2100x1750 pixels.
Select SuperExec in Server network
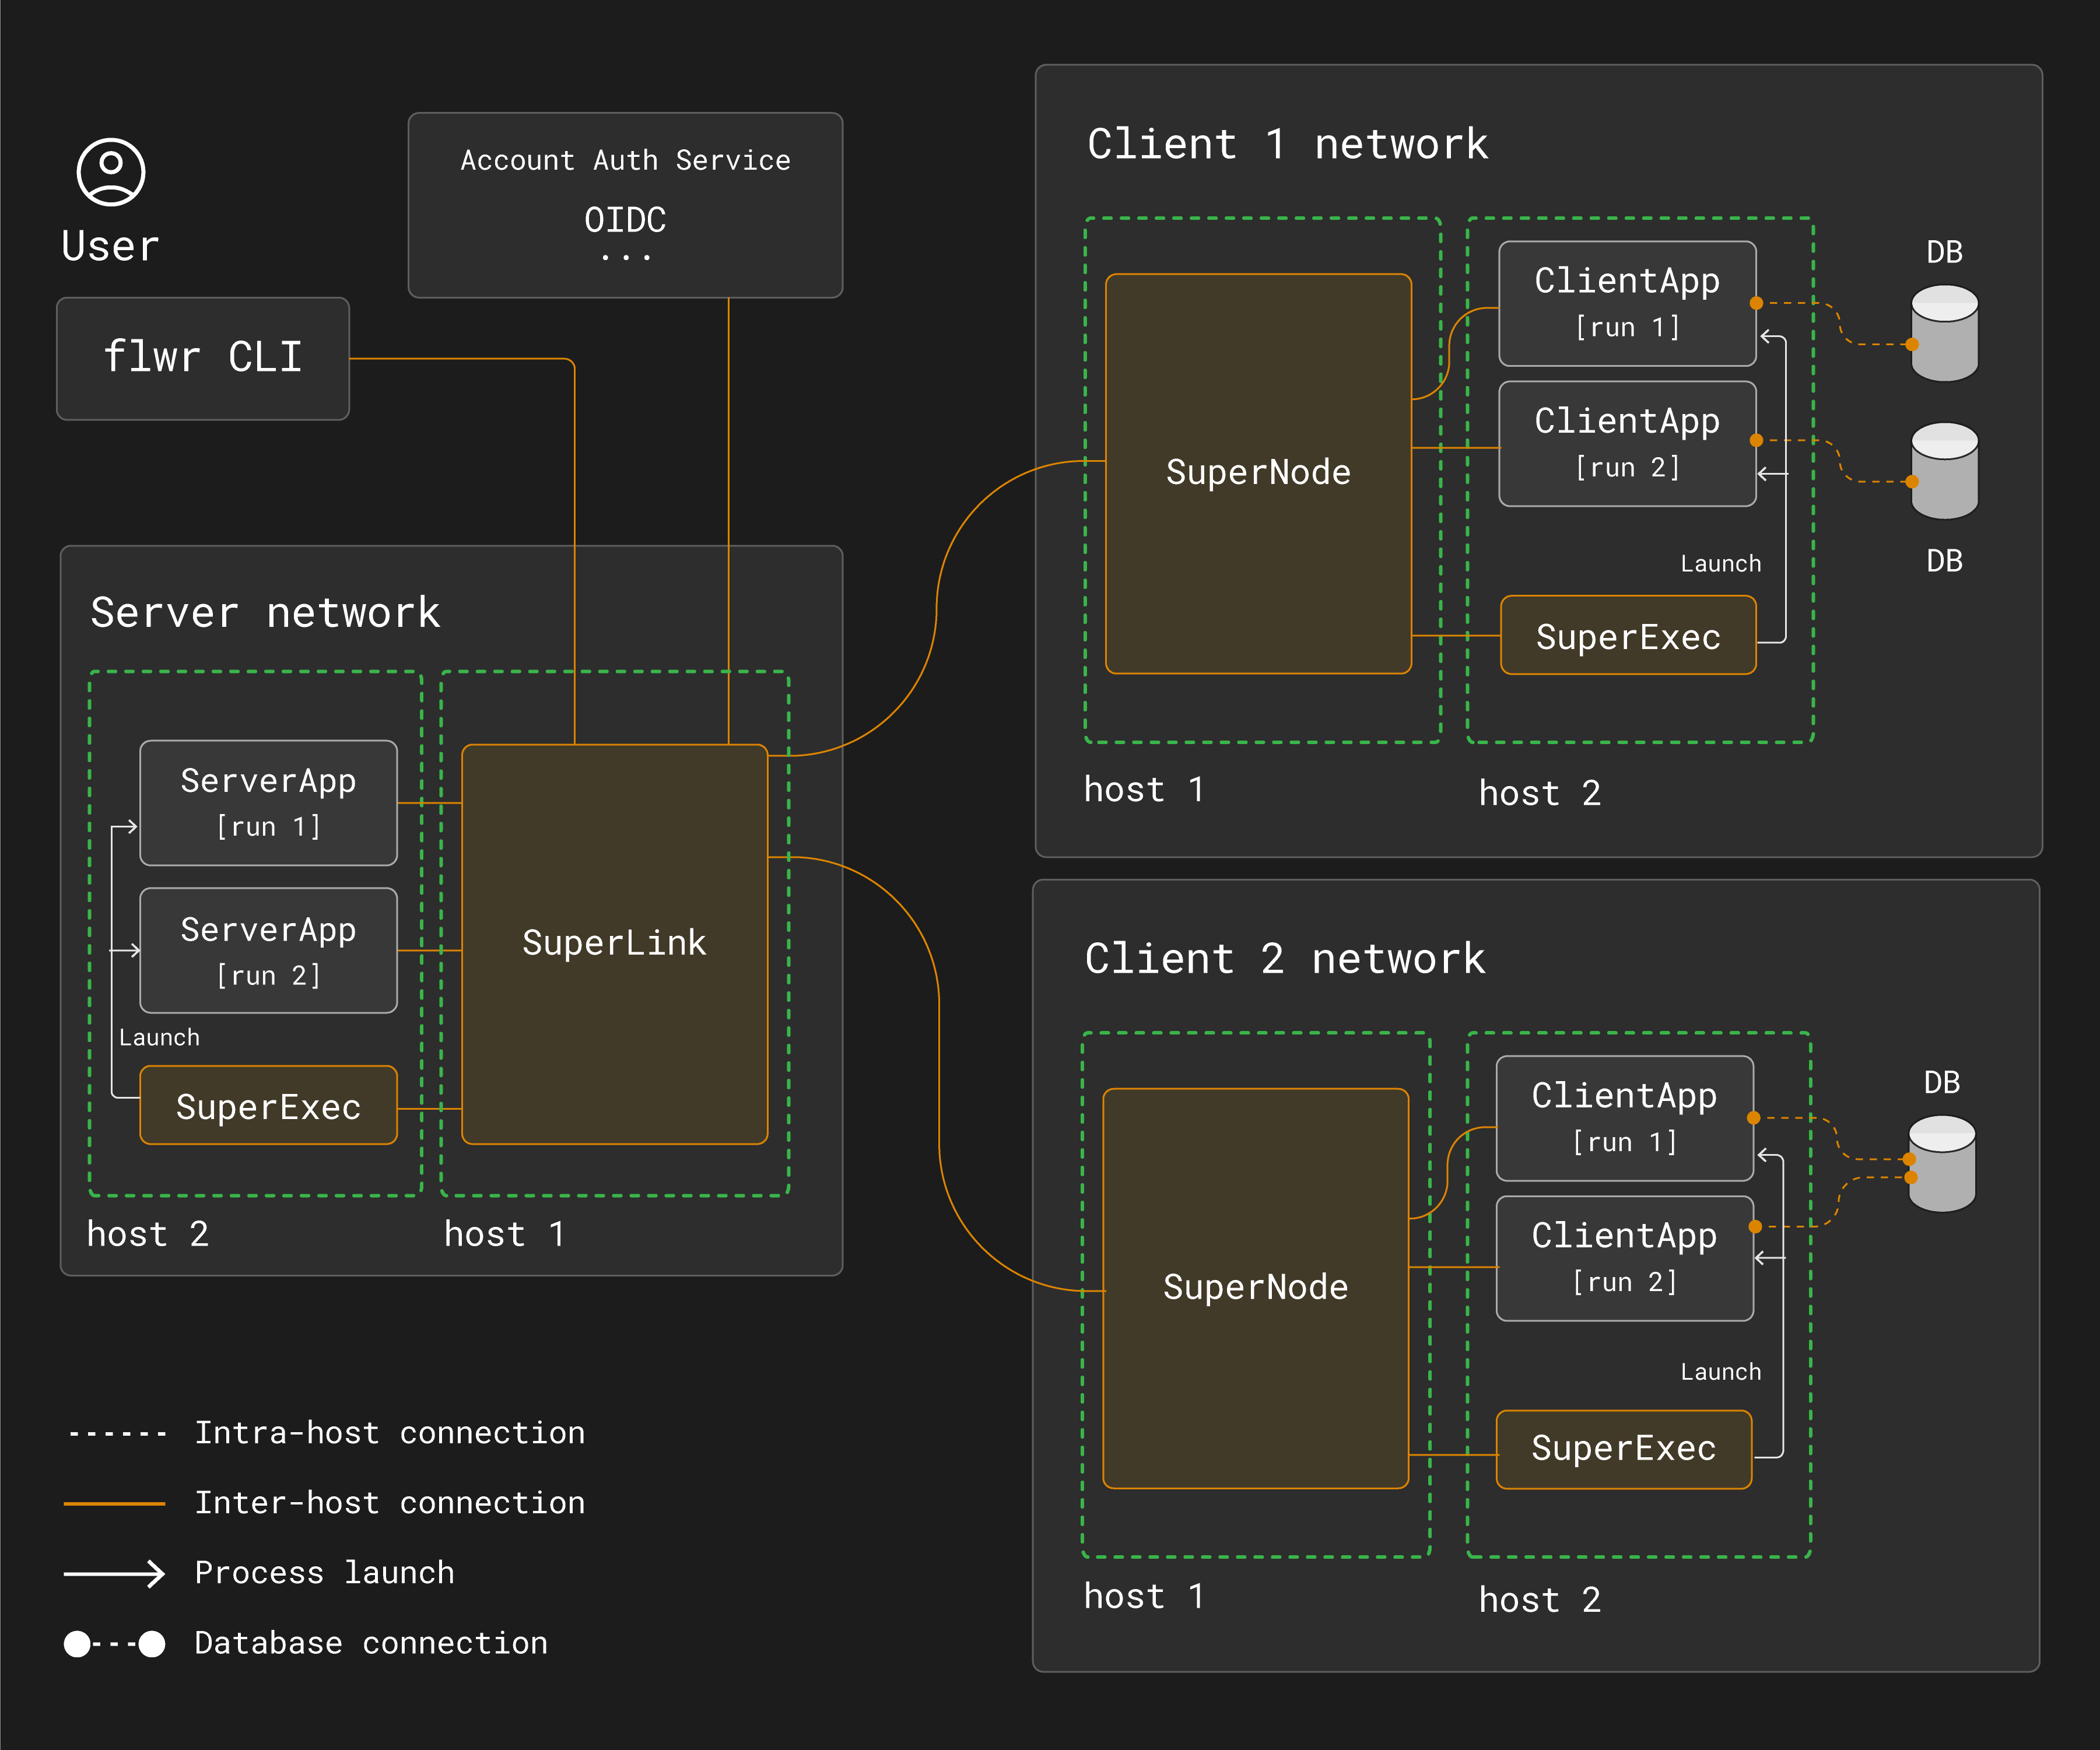[x=268, y=1106]
